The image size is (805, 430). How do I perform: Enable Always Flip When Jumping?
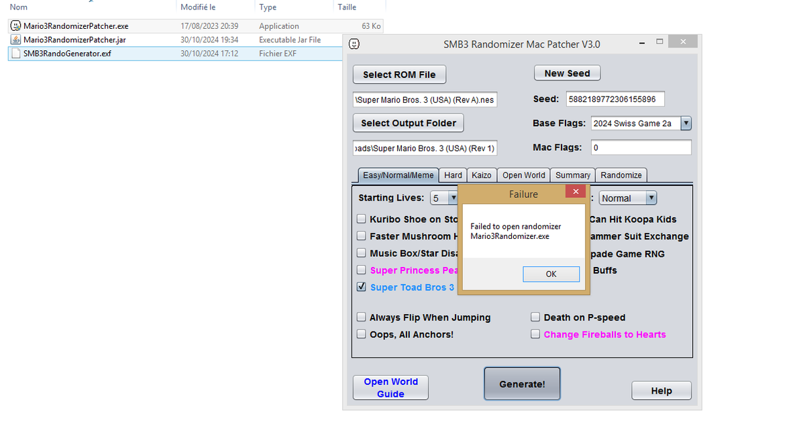[x=362, y=317]
